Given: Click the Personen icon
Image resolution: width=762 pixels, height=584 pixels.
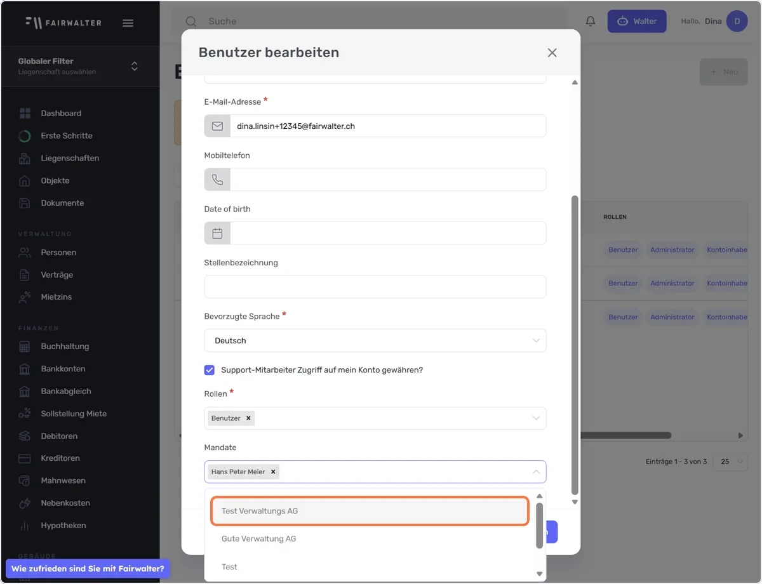Looking at the screenshot, I should pyautogui.click(x=25, y=253).
